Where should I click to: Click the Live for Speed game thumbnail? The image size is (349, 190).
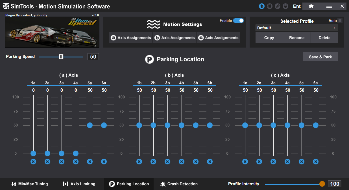[x=52, y=32]
